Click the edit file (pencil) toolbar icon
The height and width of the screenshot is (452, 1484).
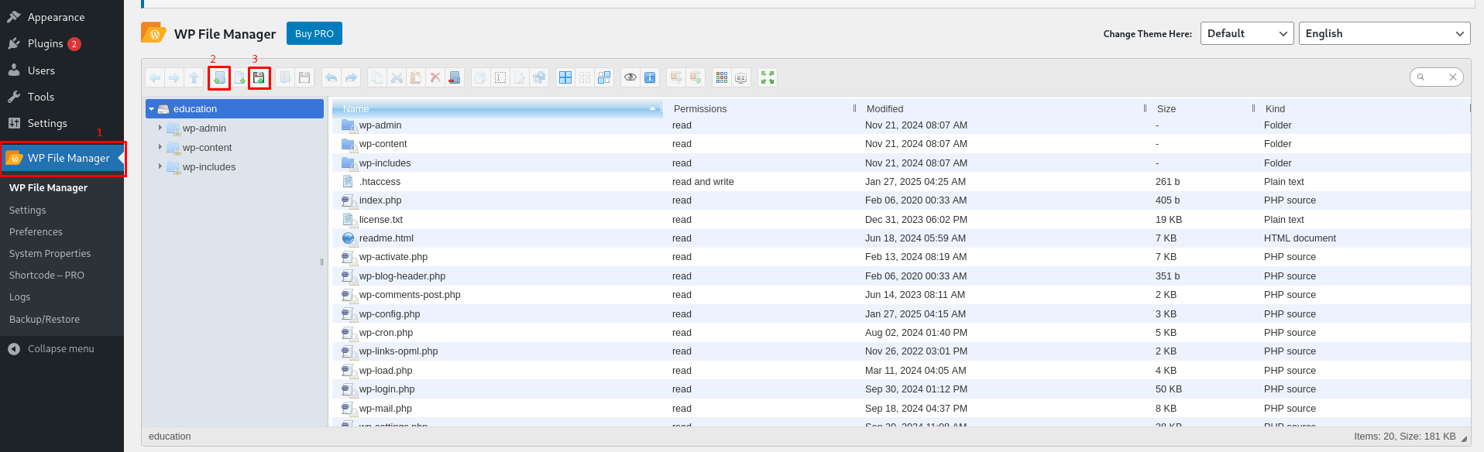tap(520, 77)
